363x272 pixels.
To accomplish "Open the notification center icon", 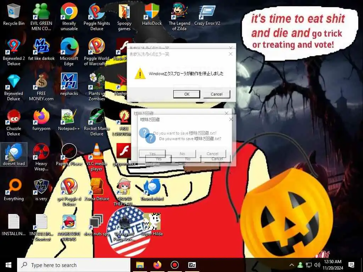I will click(x=351, y=265).
